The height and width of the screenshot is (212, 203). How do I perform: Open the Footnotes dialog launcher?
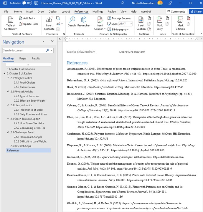(x=64, y=34)
